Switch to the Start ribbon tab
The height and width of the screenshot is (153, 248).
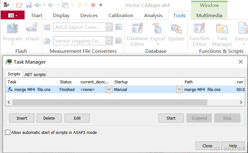[37, 16]
